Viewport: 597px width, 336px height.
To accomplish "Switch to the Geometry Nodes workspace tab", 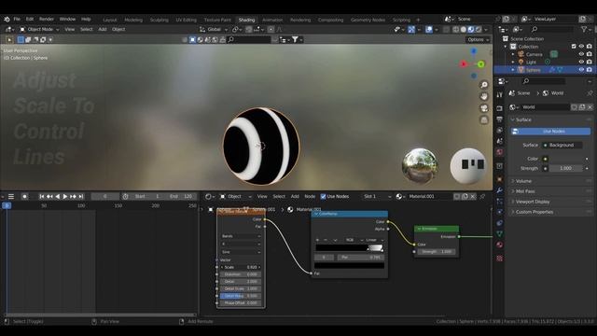I will (x=368, y=20).
